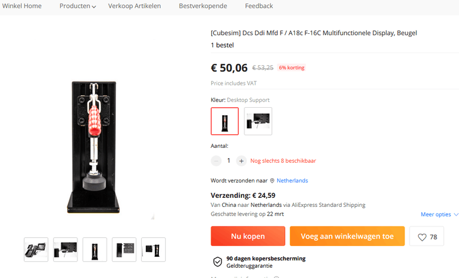Select the second color variant with monitor

258,121
